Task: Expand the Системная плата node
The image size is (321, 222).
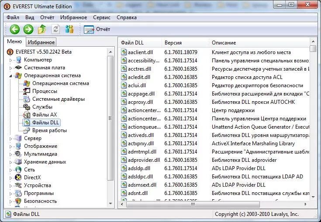Action: (x=11, y=68)
